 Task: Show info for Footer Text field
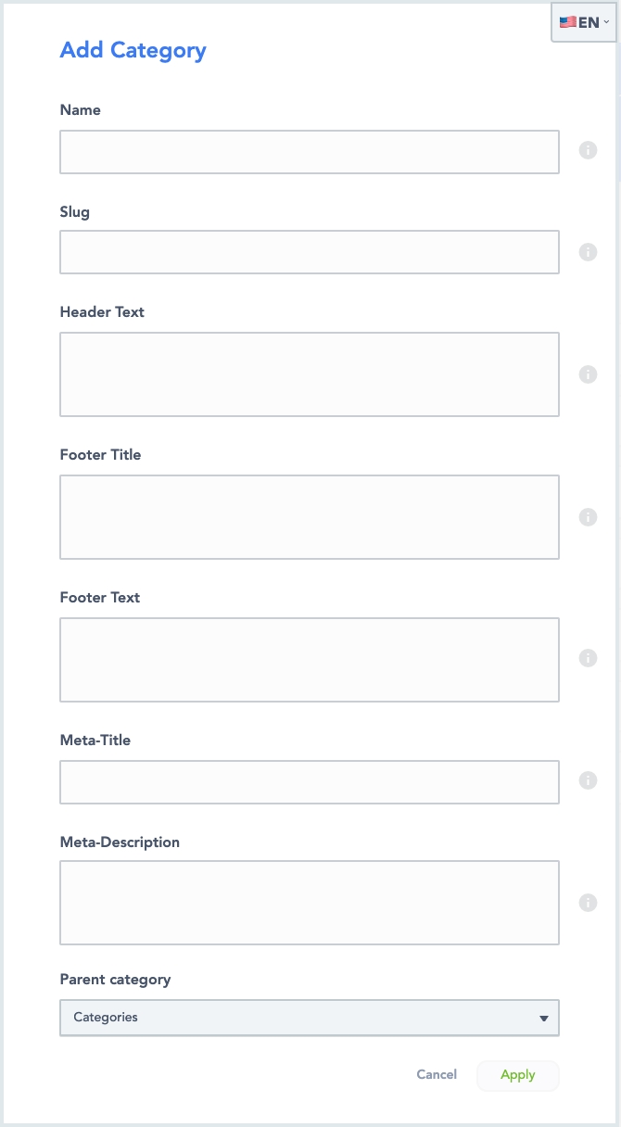588,658
